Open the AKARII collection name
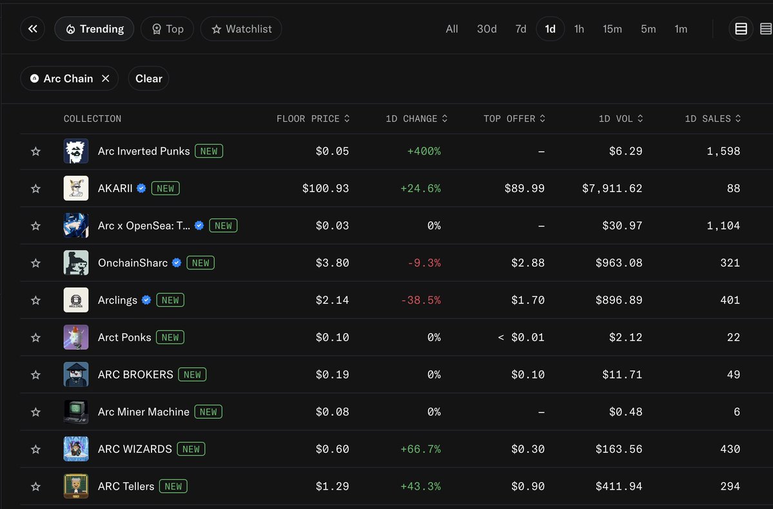 [115, 188]
